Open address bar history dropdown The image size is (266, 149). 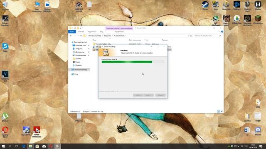coord(188,36)
